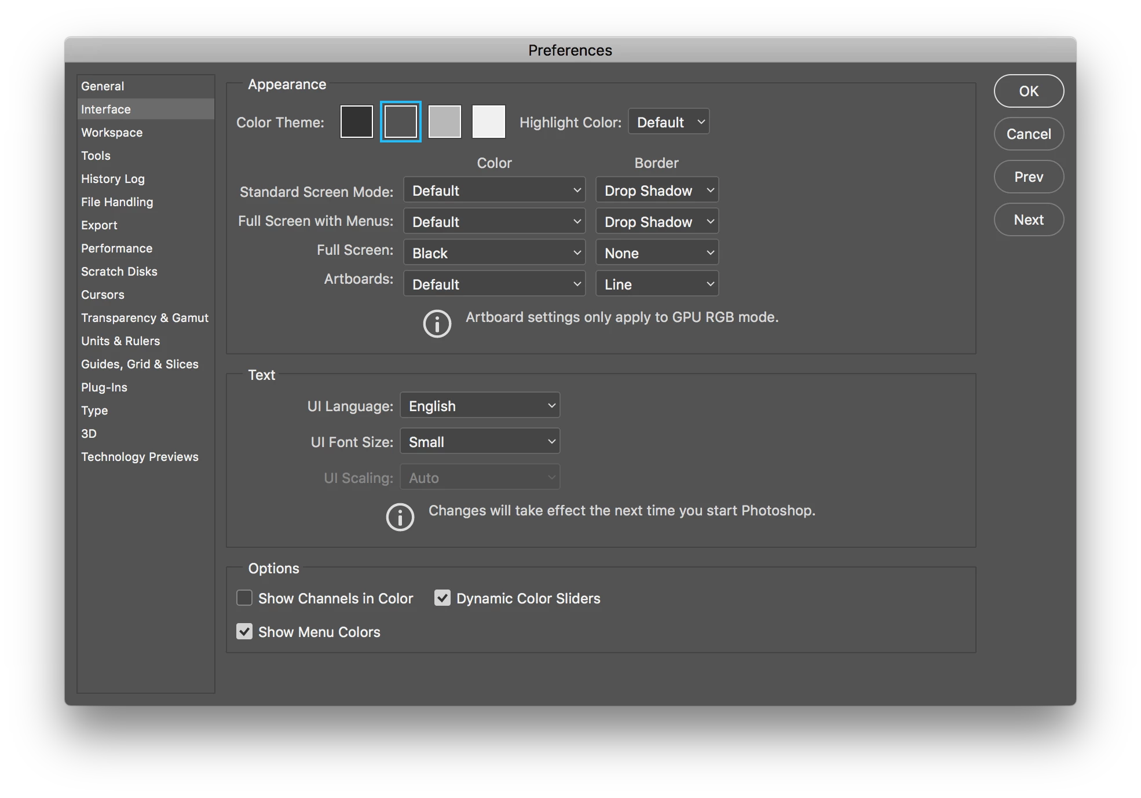Open Artboards border dropdown showing Line
Screen dimensions: 1141x798
click(x=657, y=284)
